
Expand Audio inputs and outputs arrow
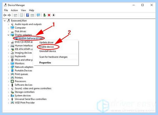(x=8, y=24)
